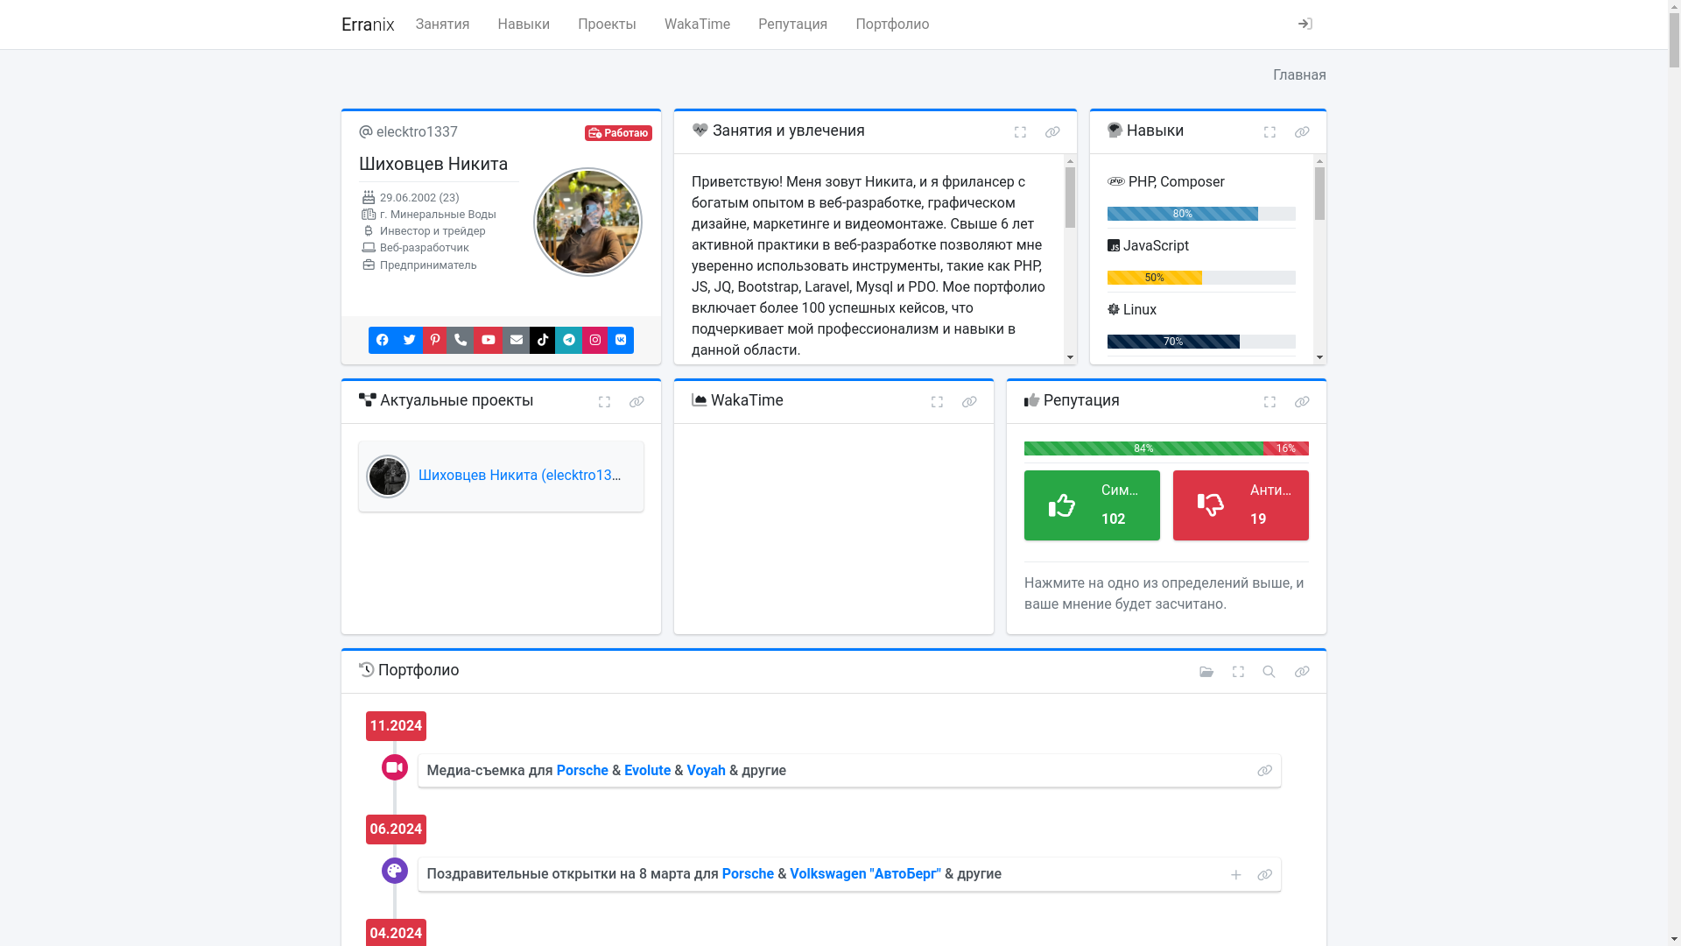The image size is (1681, 946).
Task: Copy link of Актуальные проекты card
Action: coord(637,402)
